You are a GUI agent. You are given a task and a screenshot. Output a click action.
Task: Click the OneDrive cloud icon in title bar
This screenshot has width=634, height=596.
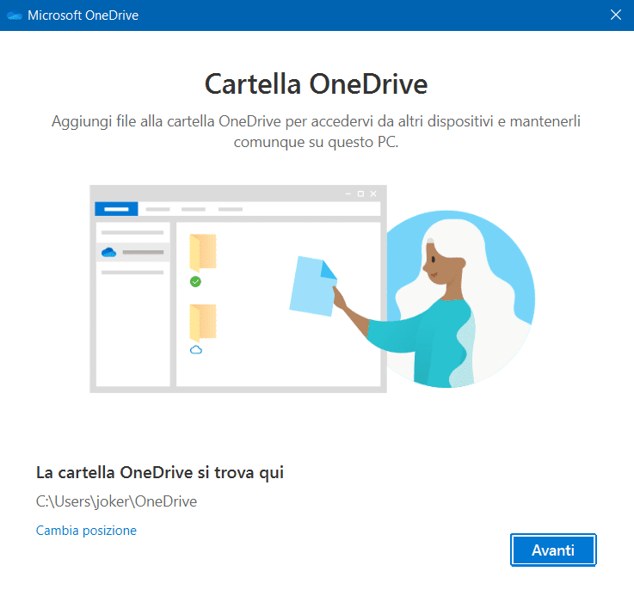click(15, 15)
